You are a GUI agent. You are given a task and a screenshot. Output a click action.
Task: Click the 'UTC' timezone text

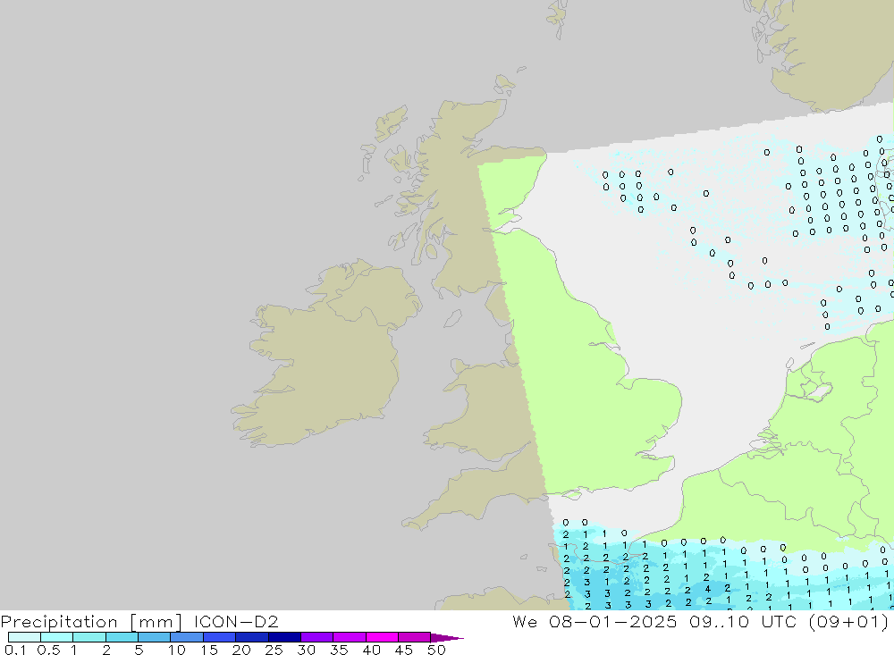[779, 621]
